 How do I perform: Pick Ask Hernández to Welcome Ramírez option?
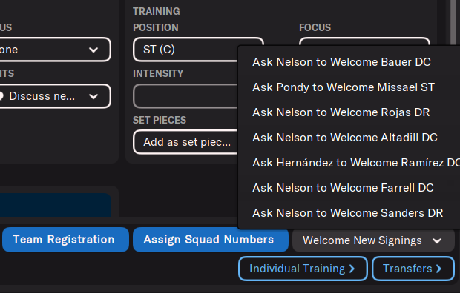click(349, 163)
